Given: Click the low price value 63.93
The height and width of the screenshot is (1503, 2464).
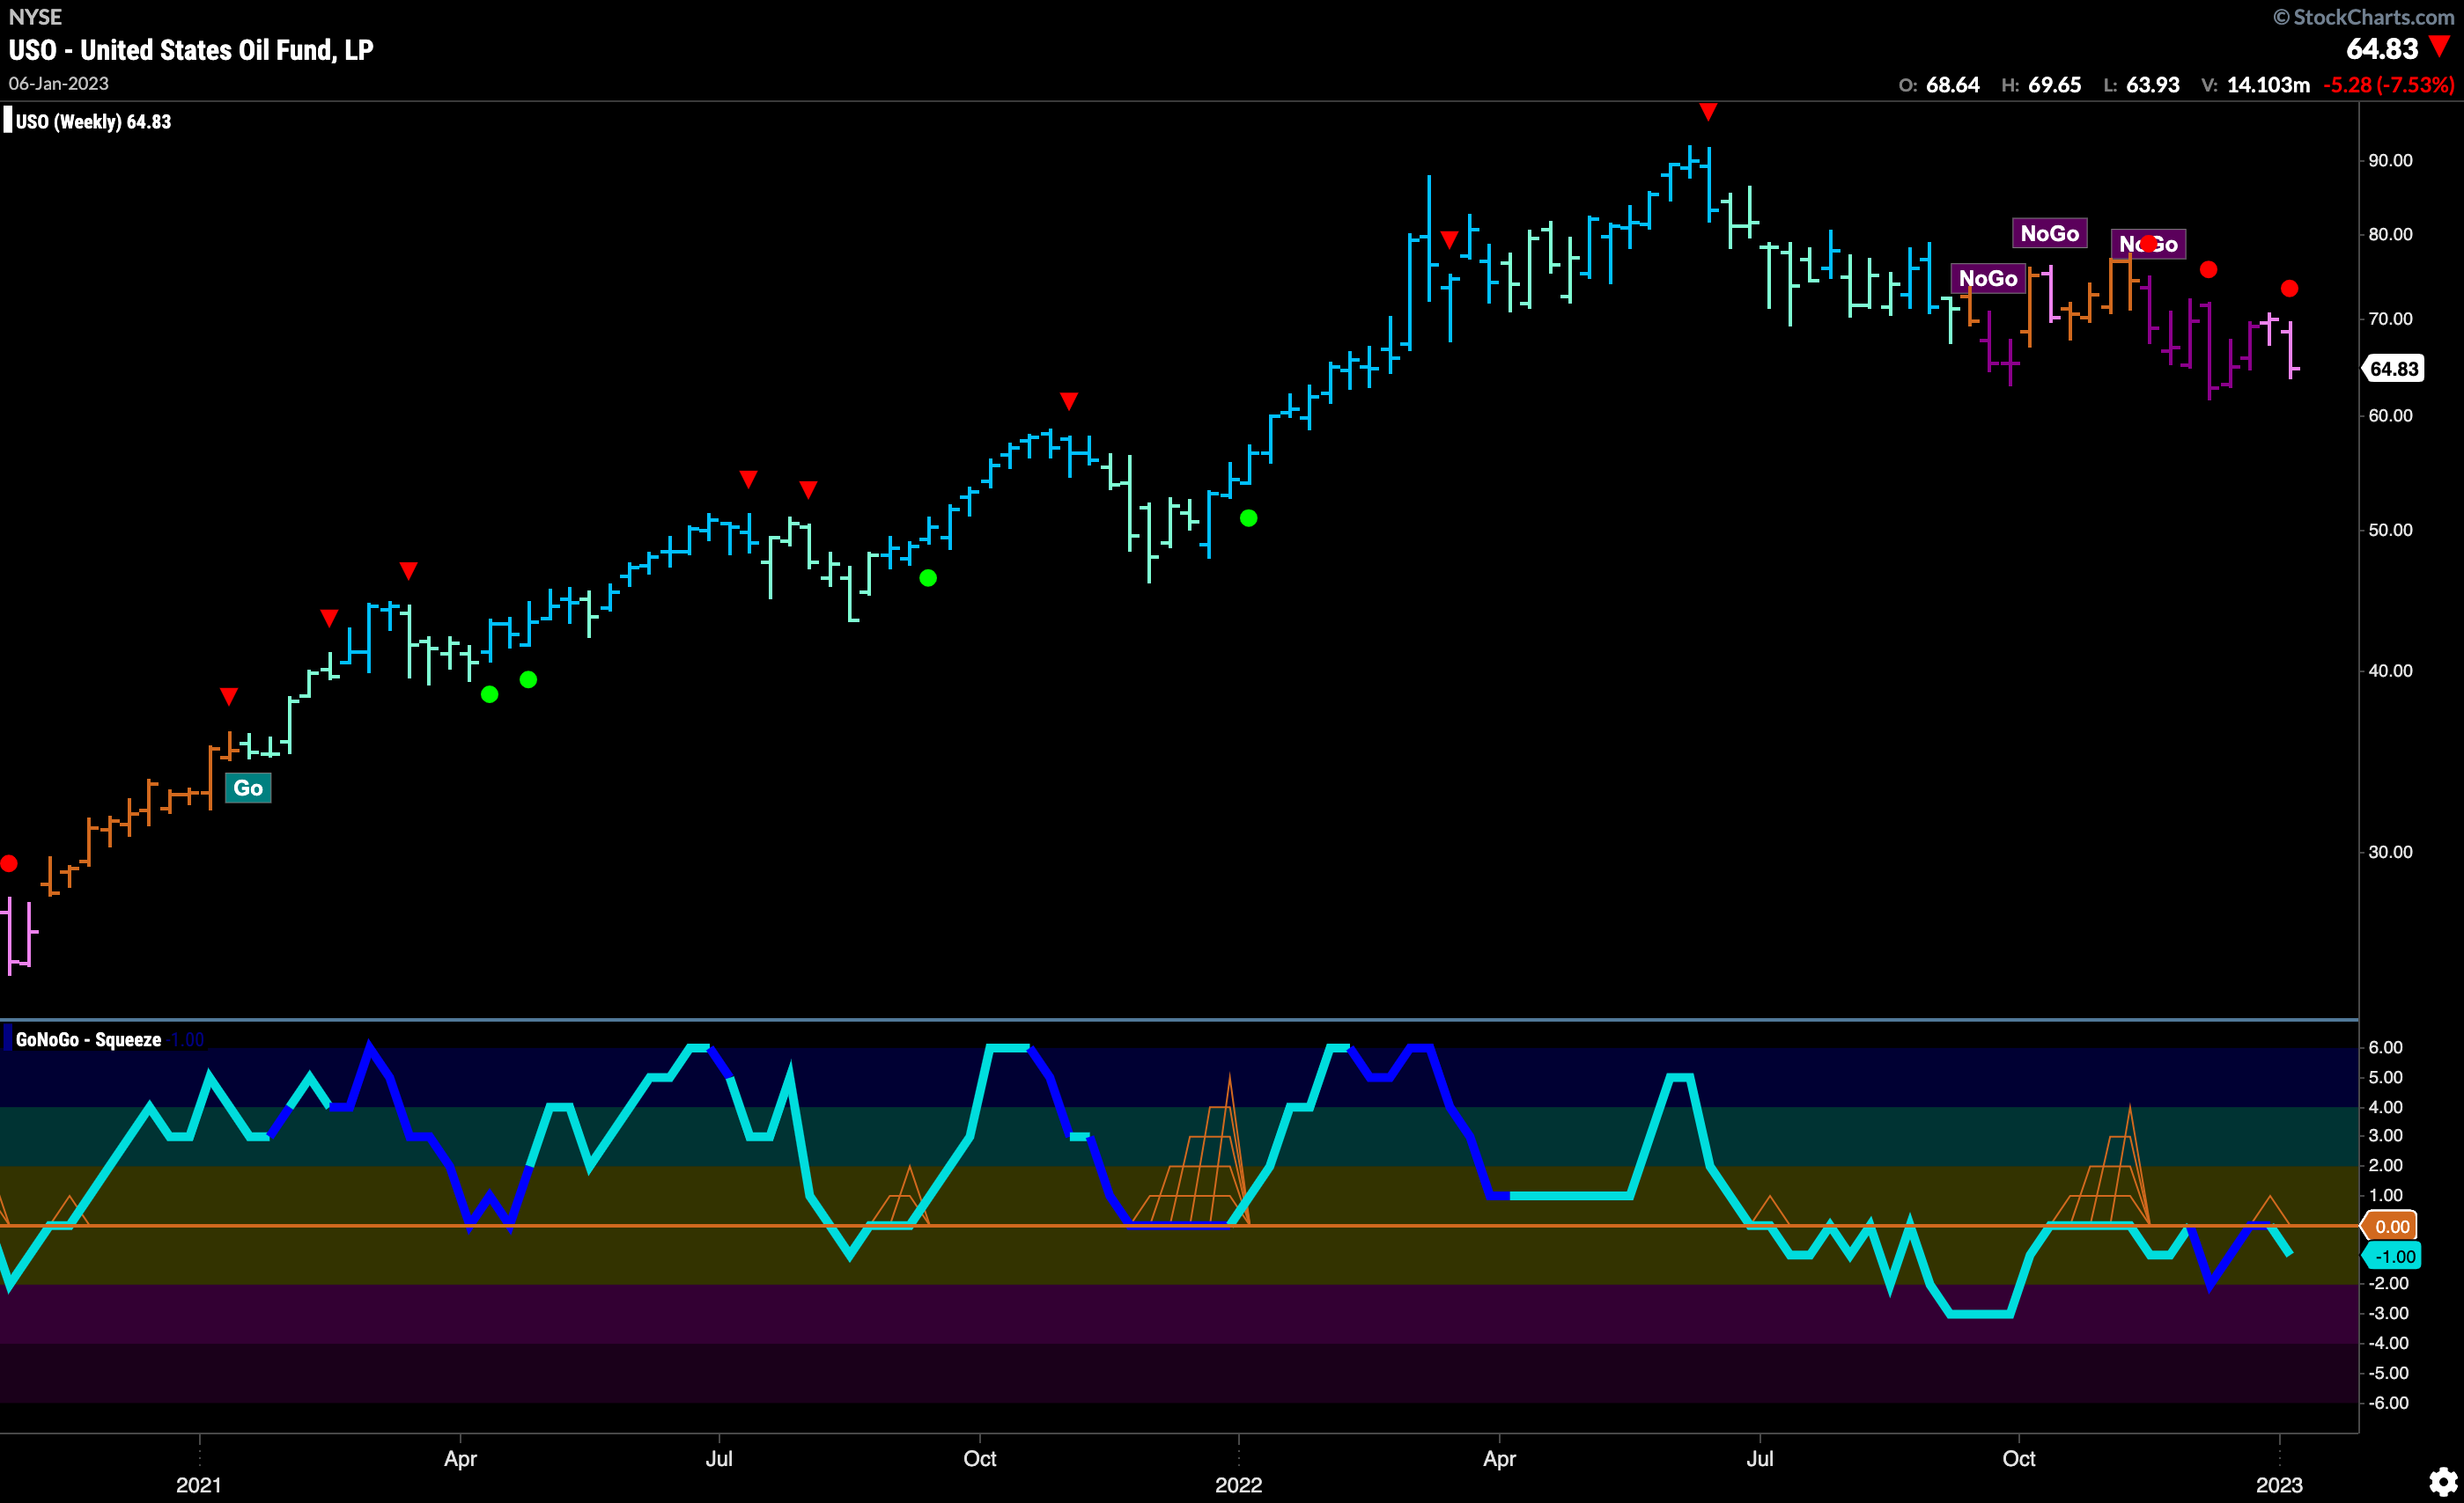Looking at the screenshot, I should click(2152, 85).
